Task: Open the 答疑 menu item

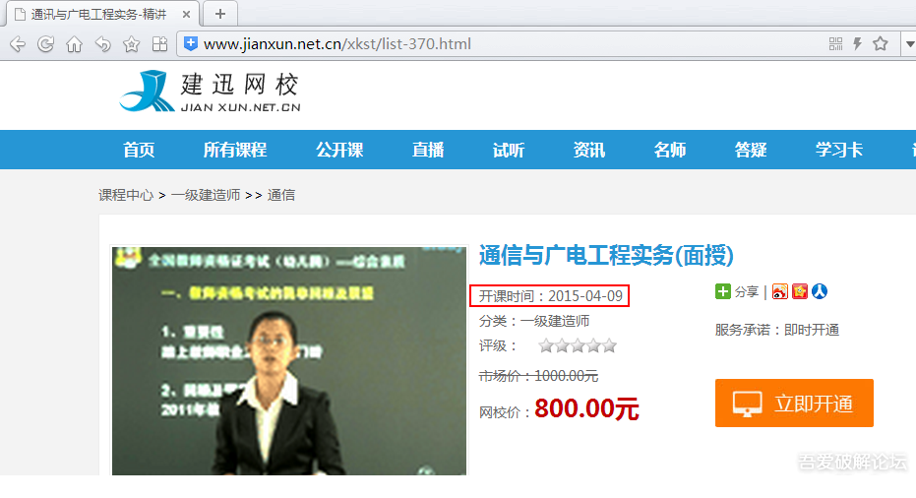Action: (x=751, y=150)
